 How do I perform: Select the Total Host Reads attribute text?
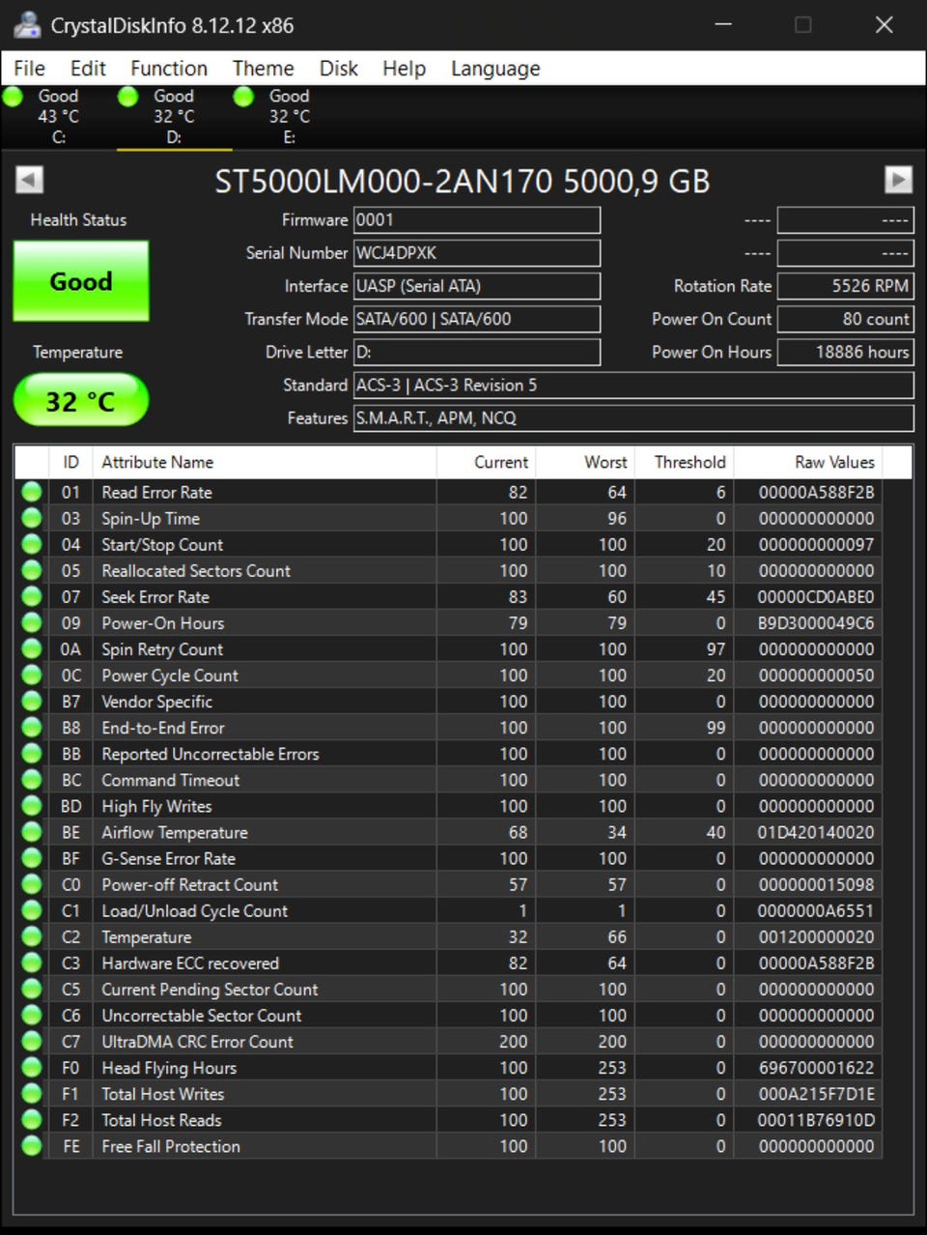[162, 1120]
